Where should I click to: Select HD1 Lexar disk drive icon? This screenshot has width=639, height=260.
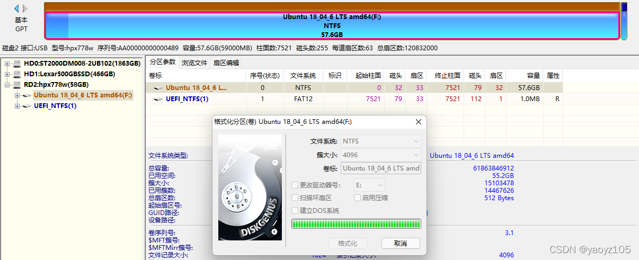17,74
